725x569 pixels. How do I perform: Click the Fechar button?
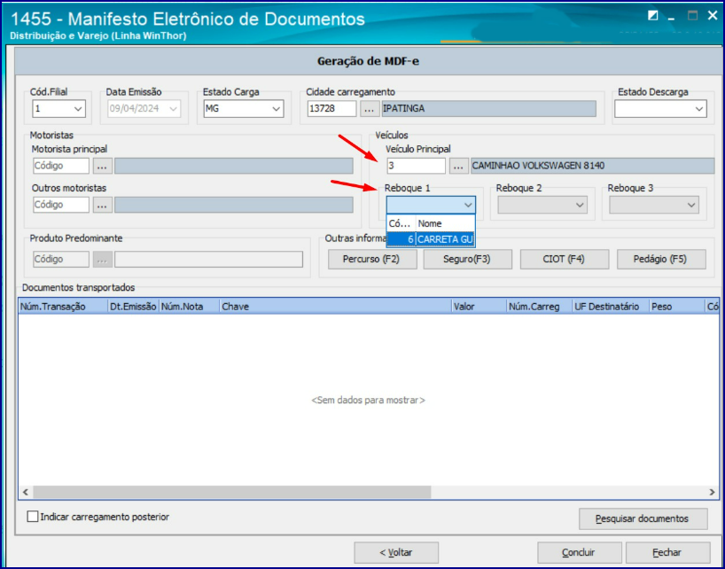coord(667,552)
